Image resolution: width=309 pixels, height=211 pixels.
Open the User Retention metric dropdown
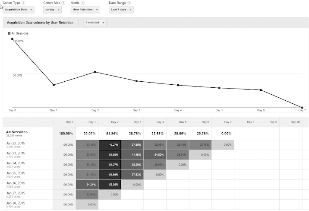(x=85, y=10)
